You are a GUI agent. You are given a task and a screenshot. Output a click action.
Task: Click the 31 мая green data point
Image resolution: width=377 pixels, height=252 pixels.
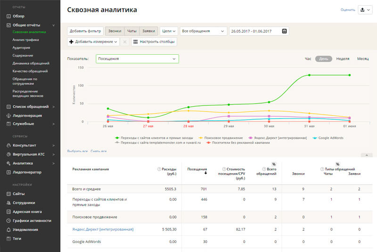(310, 75)
